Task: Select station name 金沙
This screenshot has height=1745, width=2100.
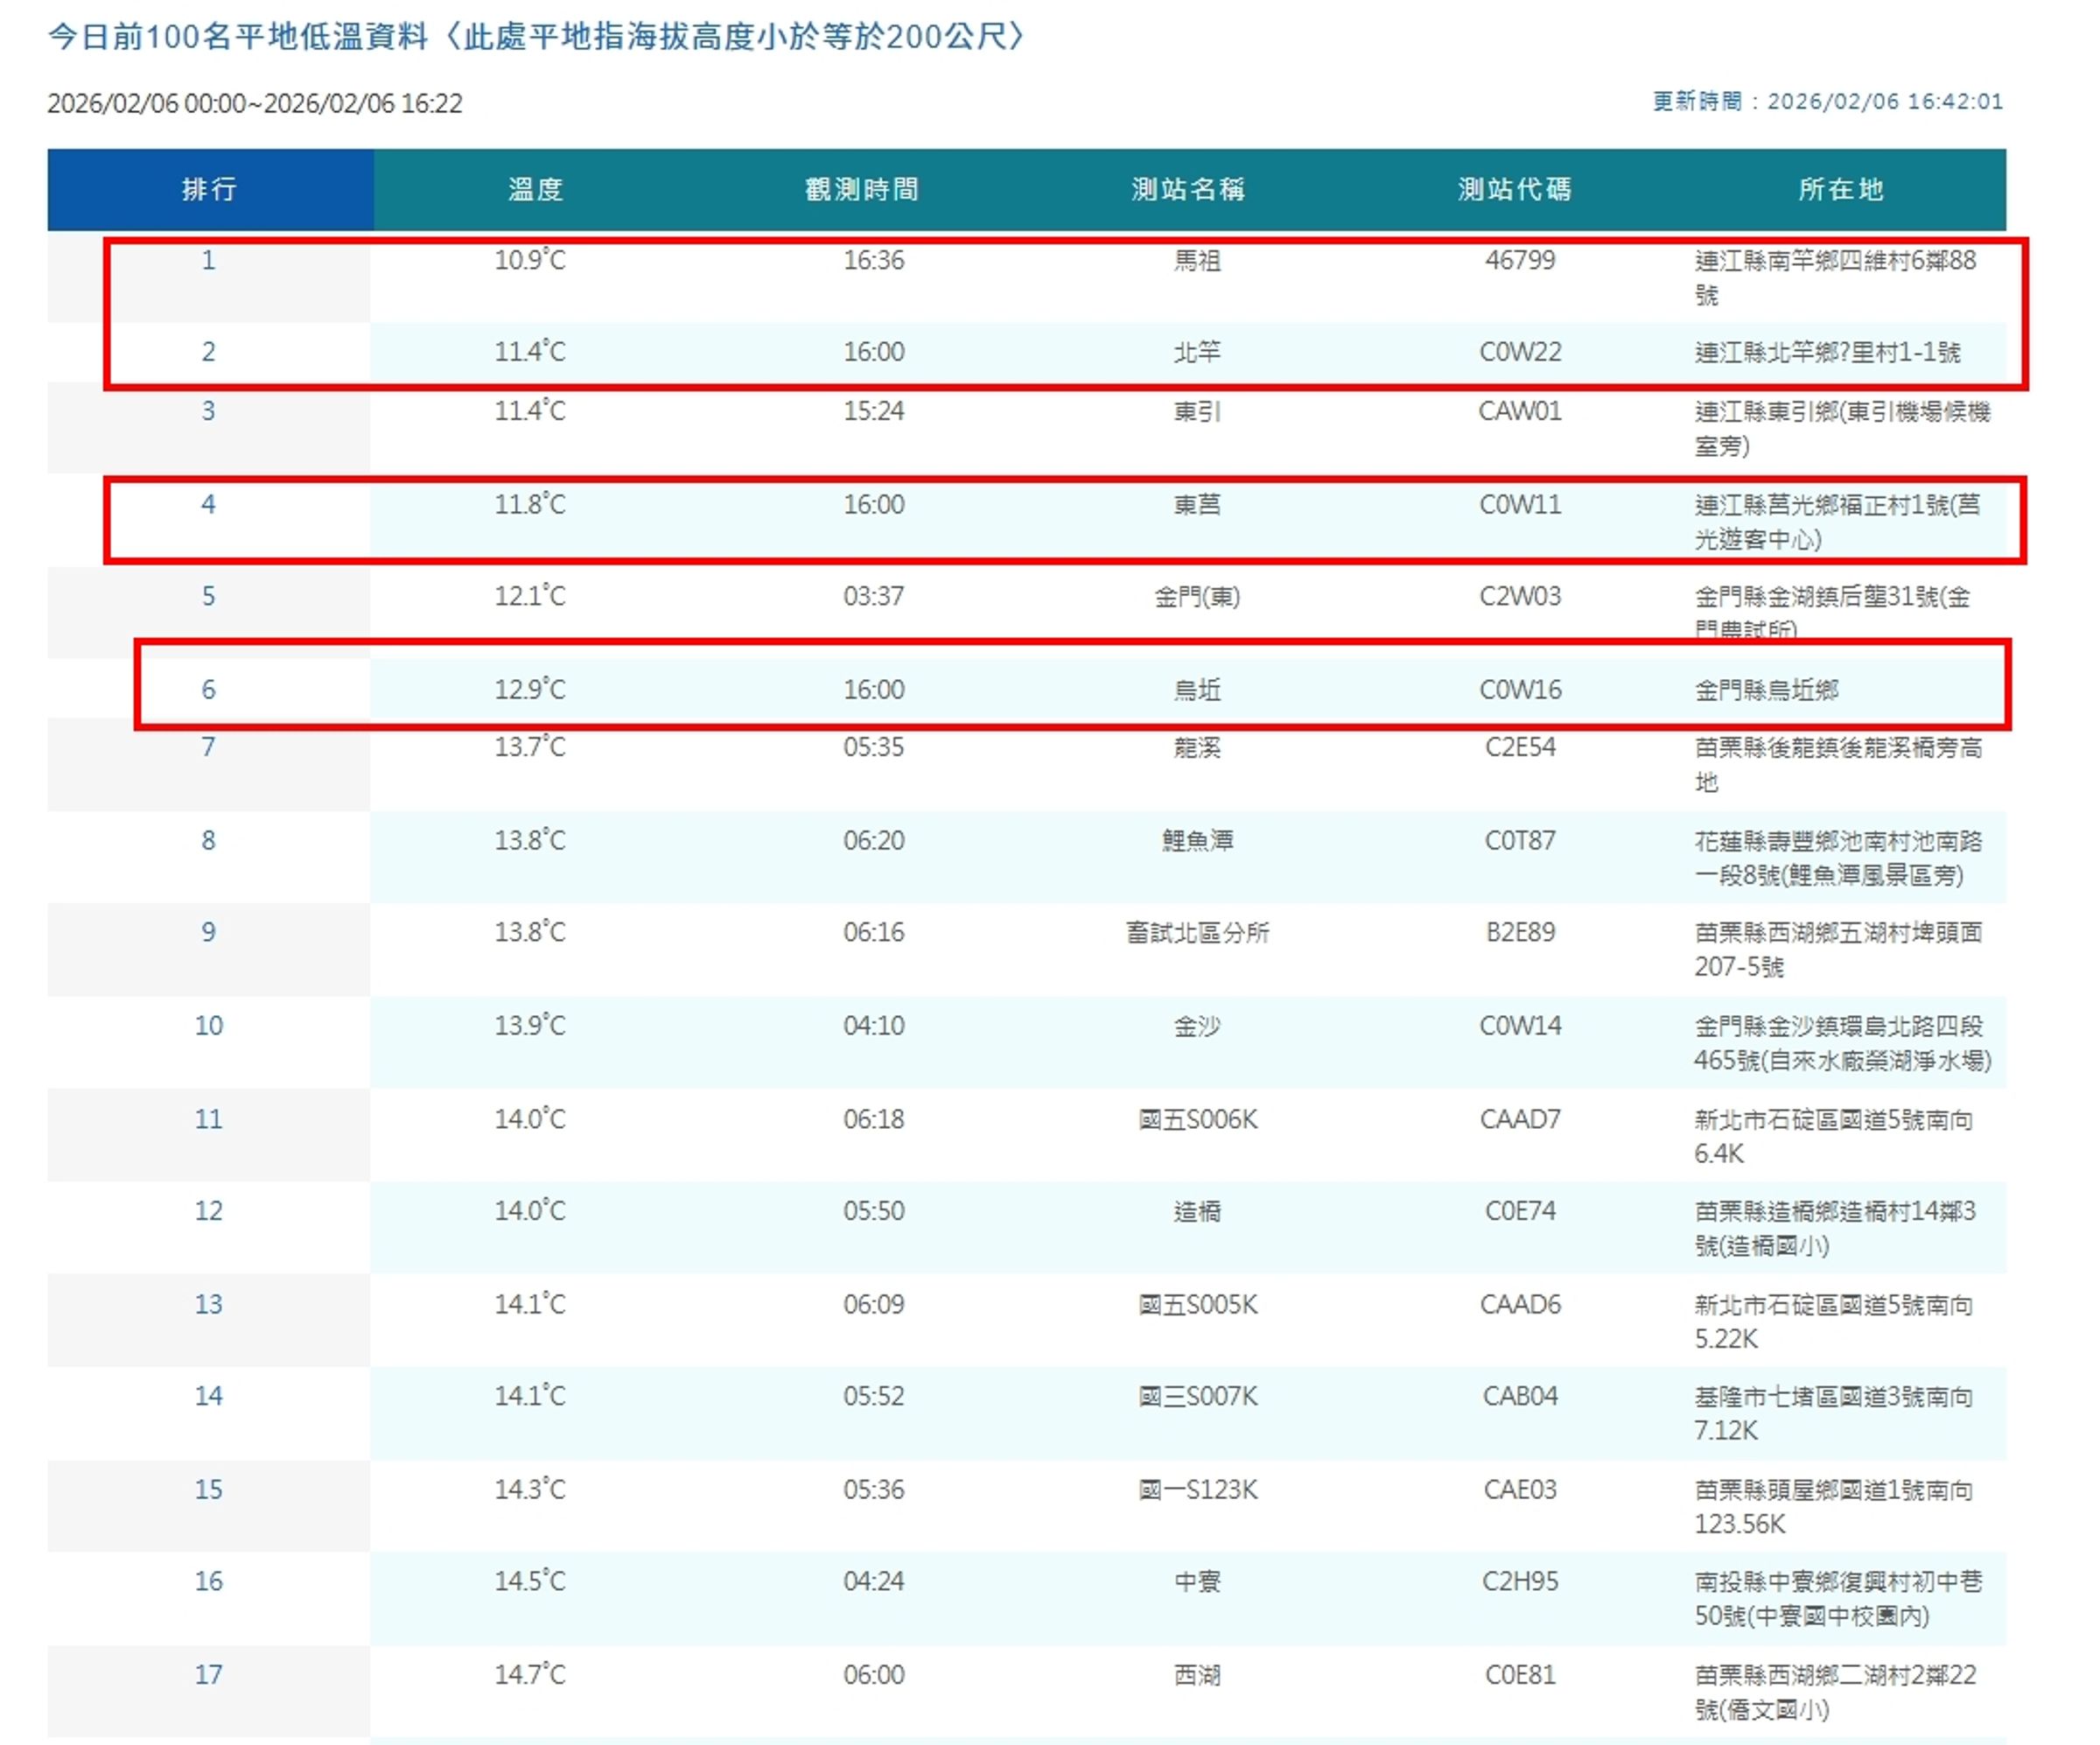Action: (1197, 1026)
